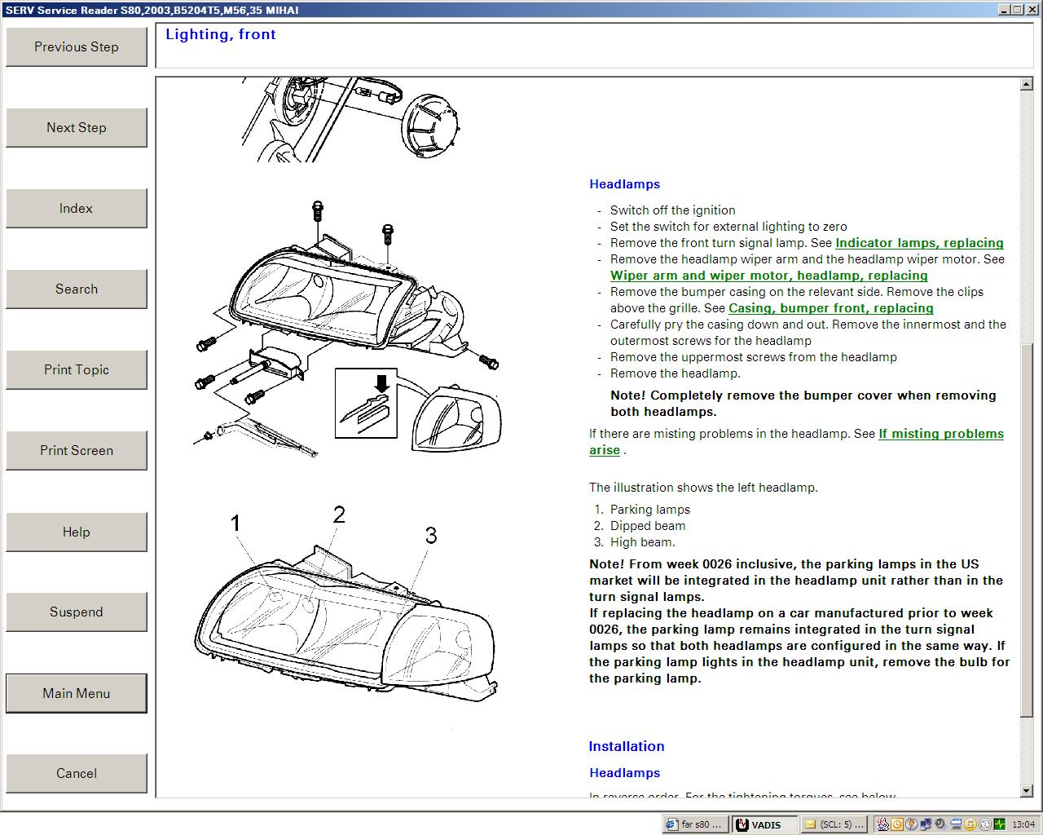Close the SERV Service Reader window
The height and width of the screenshot is (835, 1043).
(x=1032, y=10)
